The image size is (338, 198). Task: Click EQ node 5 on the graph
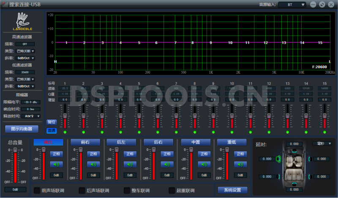[139, 43]
